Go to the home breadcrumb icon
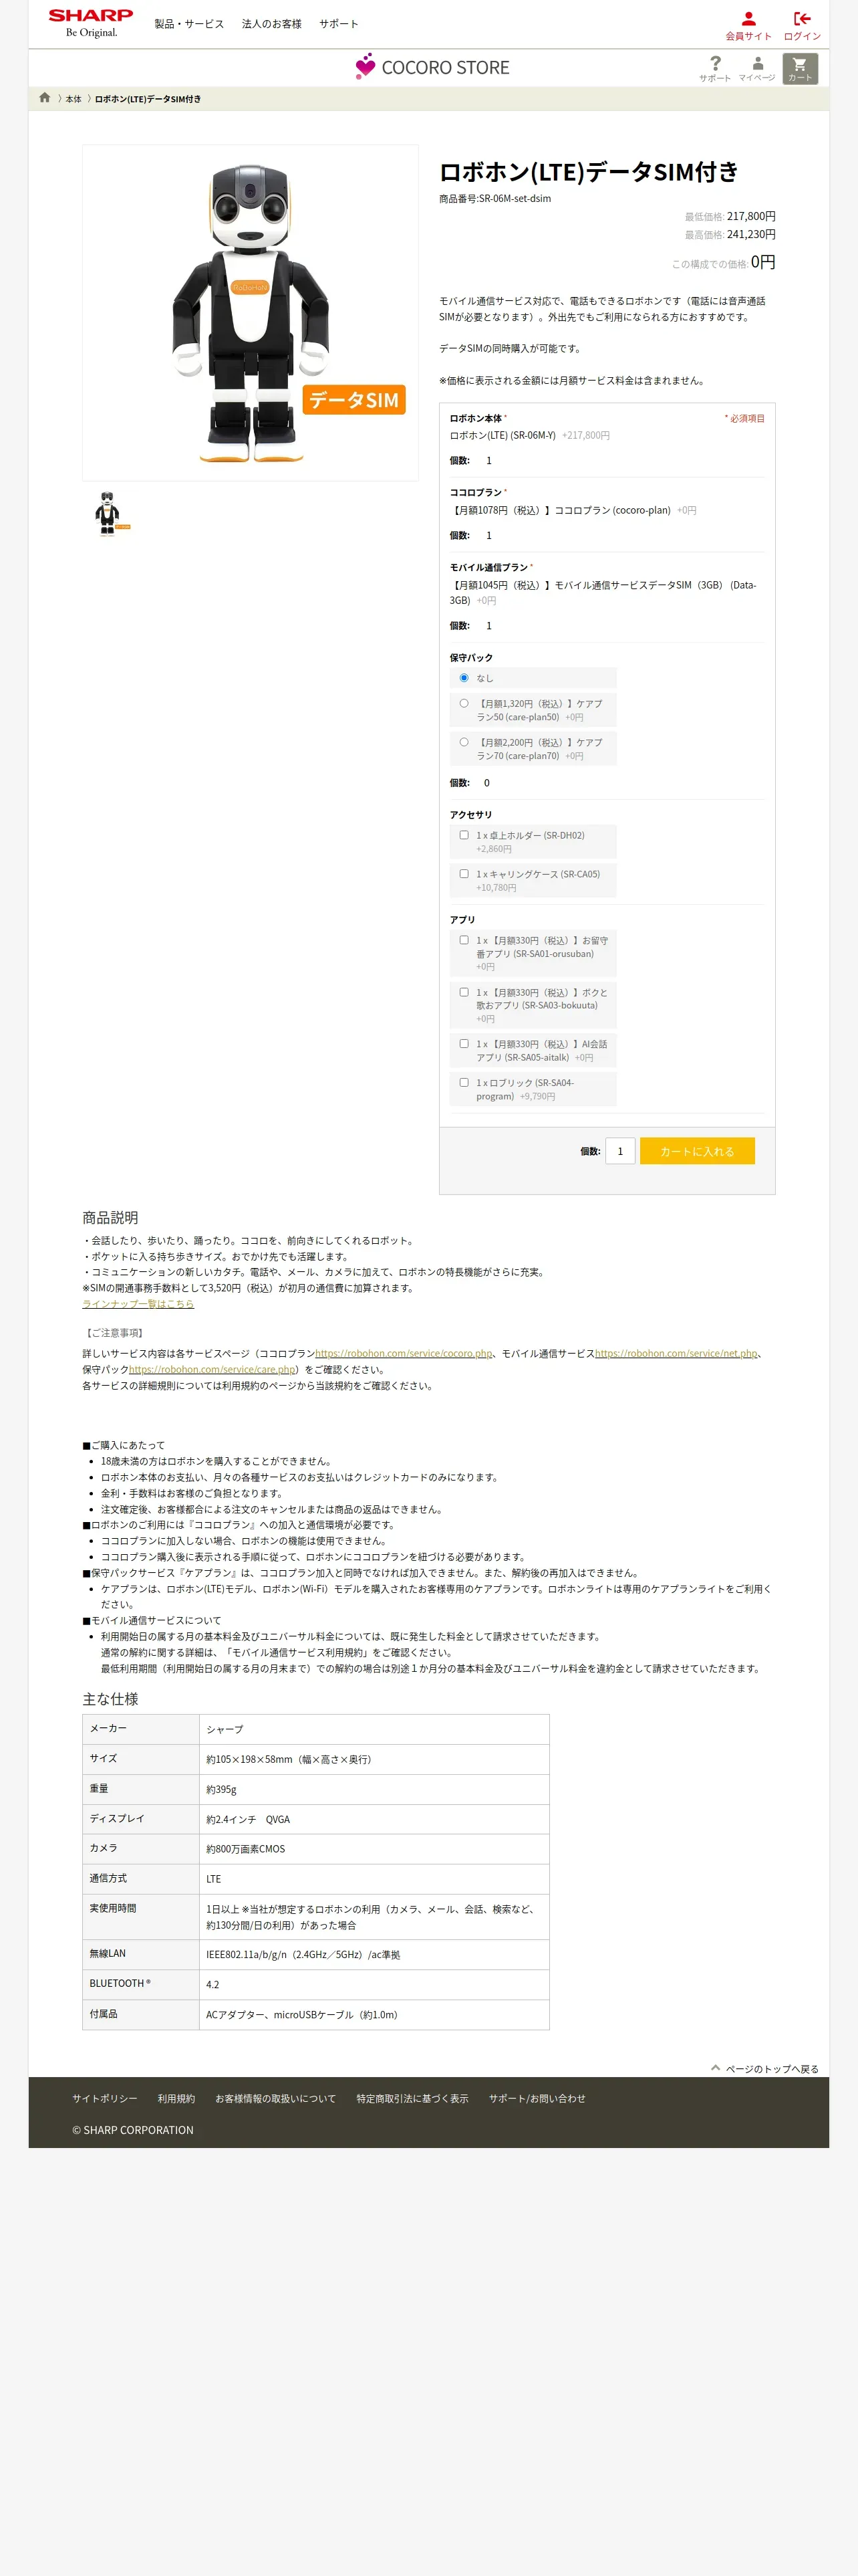This screenshot has width=858, height=2576. [45, 98]
